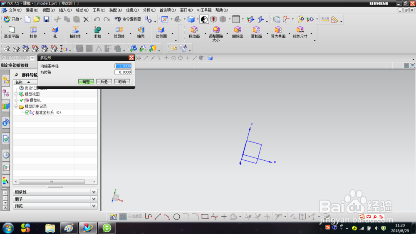
Task: Click the New file icon
Action: coord(27,19)
